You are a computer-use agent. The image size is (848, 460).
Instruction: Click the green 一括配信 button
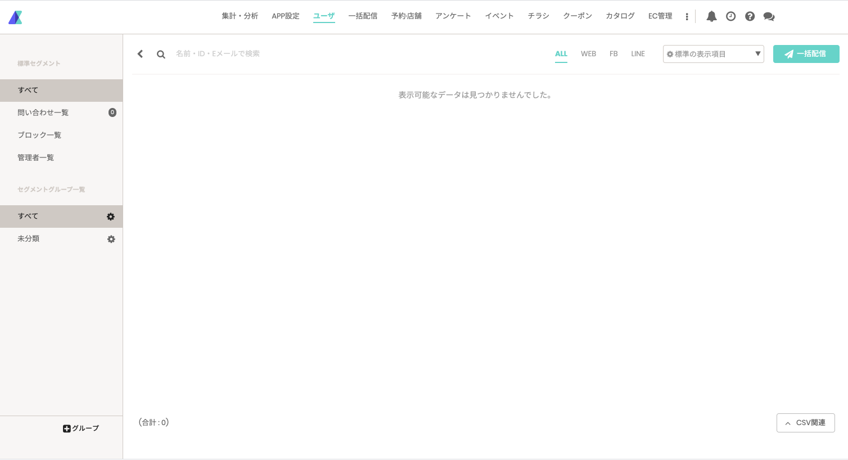coord(806,54)
